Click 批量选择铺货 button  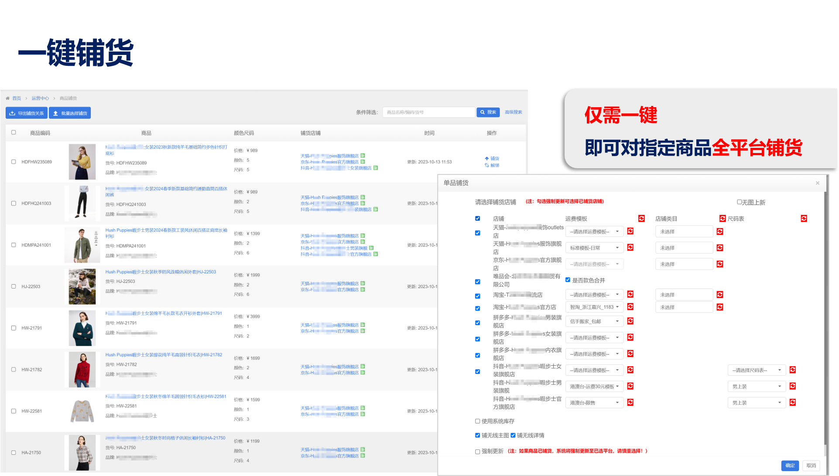[70, 113]
